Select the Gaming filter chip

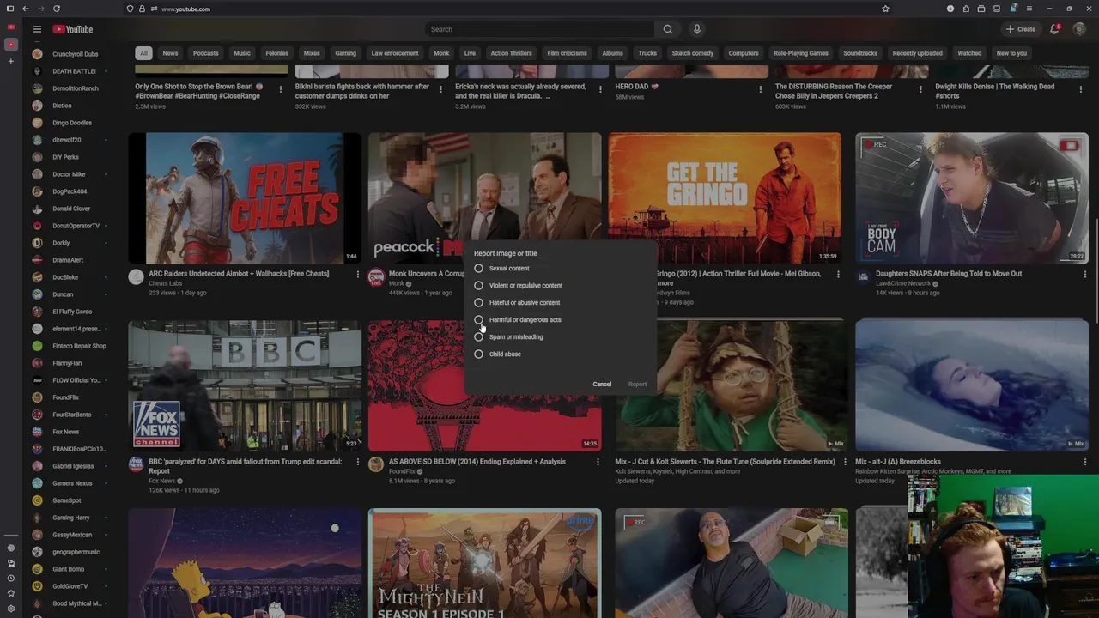coord(345,53)
